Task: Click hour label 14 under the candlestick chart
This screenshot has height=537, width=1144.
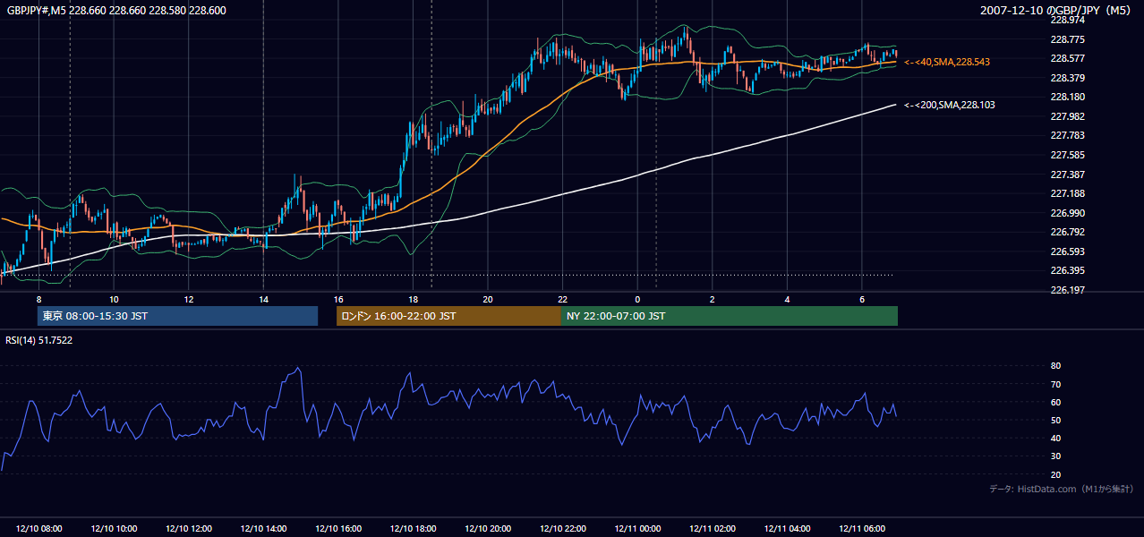Action: (x=263, y=298)
